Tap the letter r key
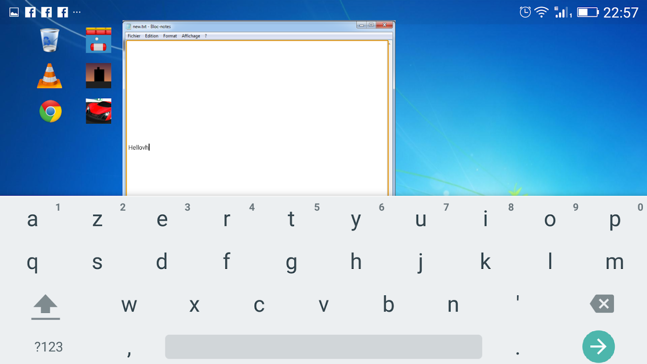Screen dimensions: 647x364 (x=227, y=219)
